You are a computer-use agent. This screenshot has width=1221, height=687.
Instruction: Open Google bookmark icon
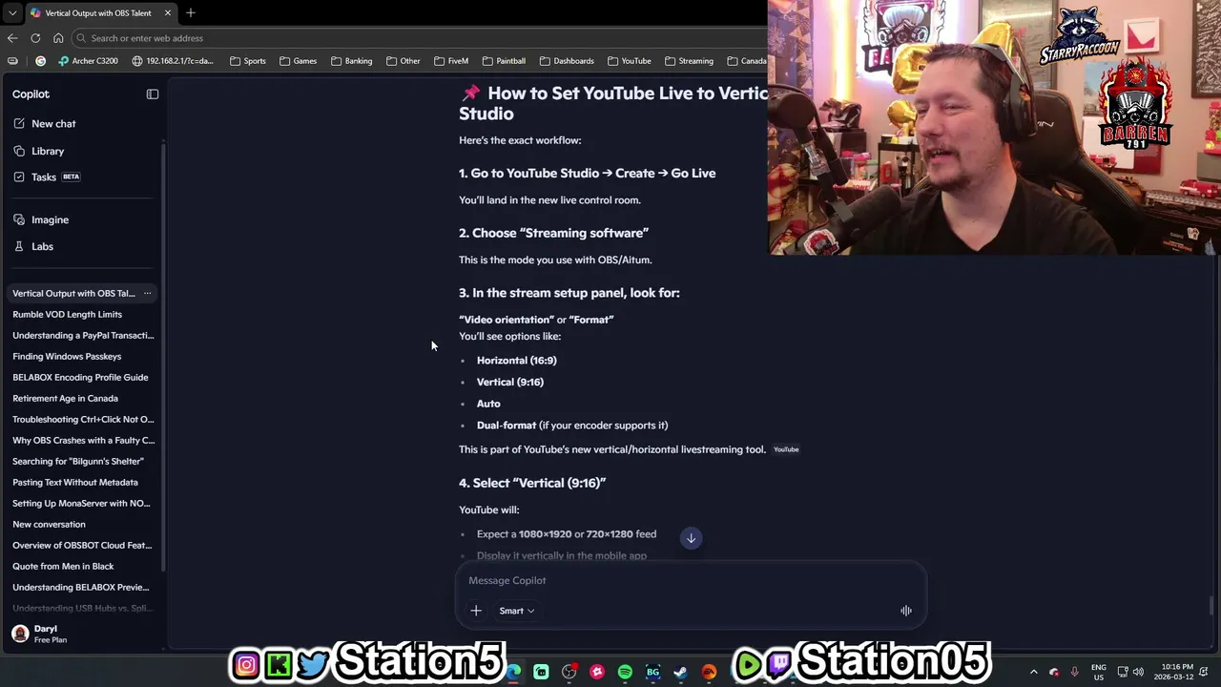(x=40, y=61)
